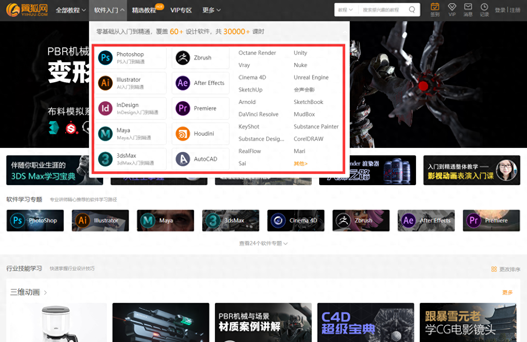527x342 pixels.
Task: Open the 记录 history clock icon
Action: tap(484, 7)
